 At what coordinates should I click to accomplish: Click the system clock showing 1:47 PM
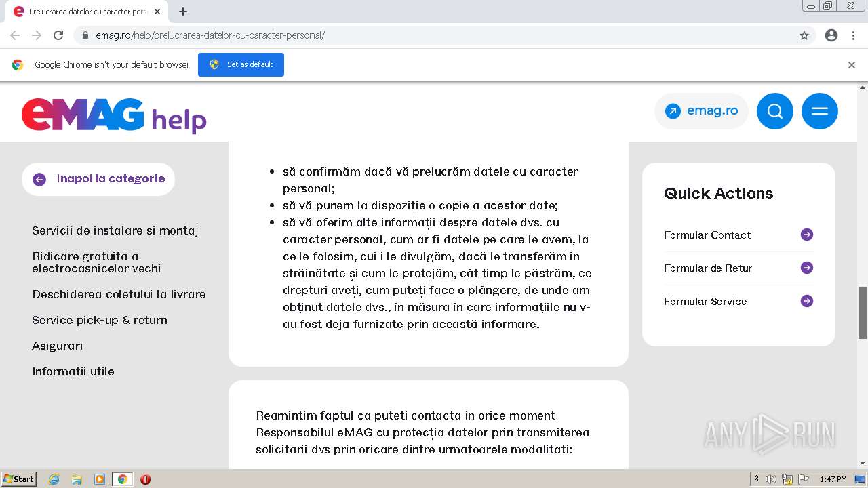pyautogui.click(x=833, y=479)
